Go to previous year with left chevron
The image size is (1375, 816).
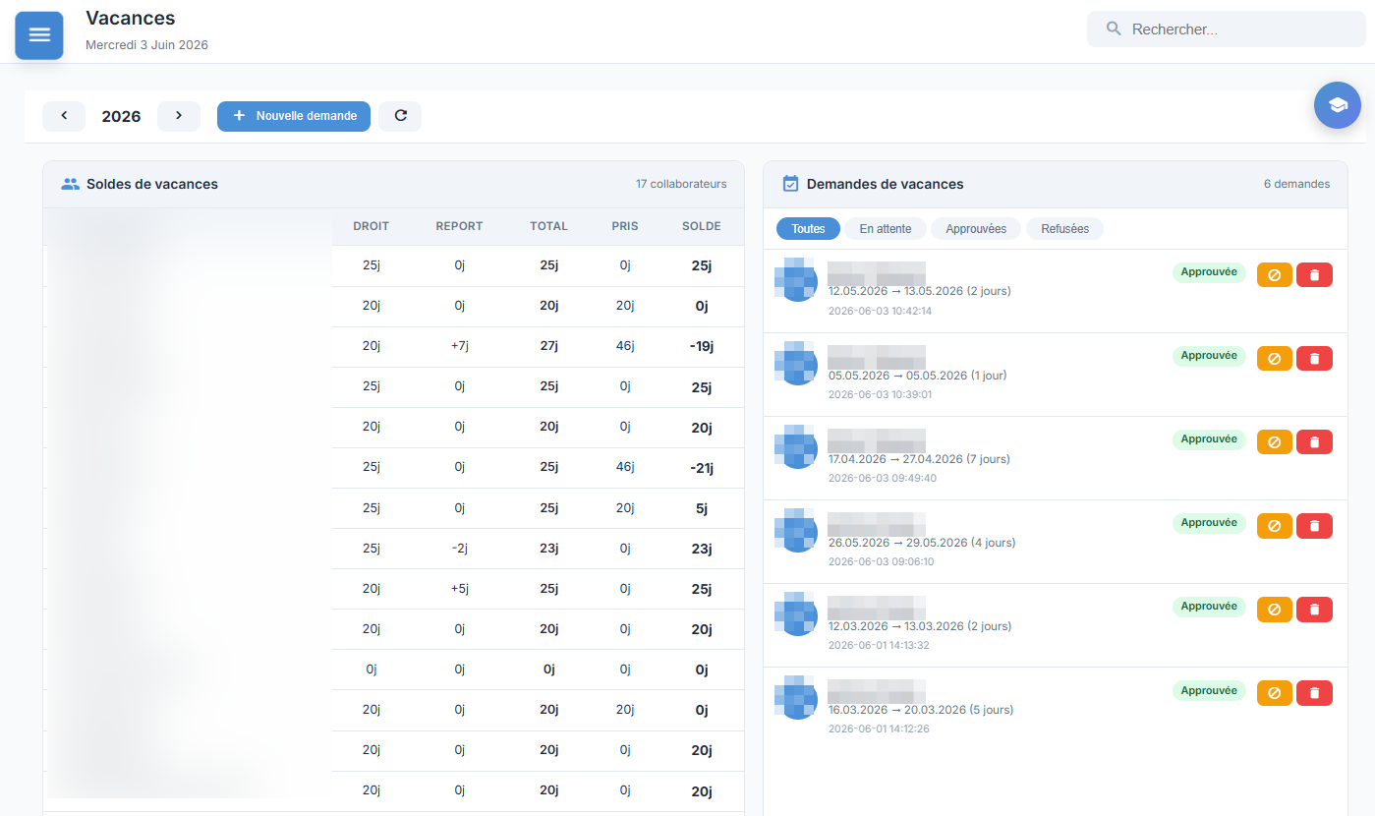pos(64,116)
